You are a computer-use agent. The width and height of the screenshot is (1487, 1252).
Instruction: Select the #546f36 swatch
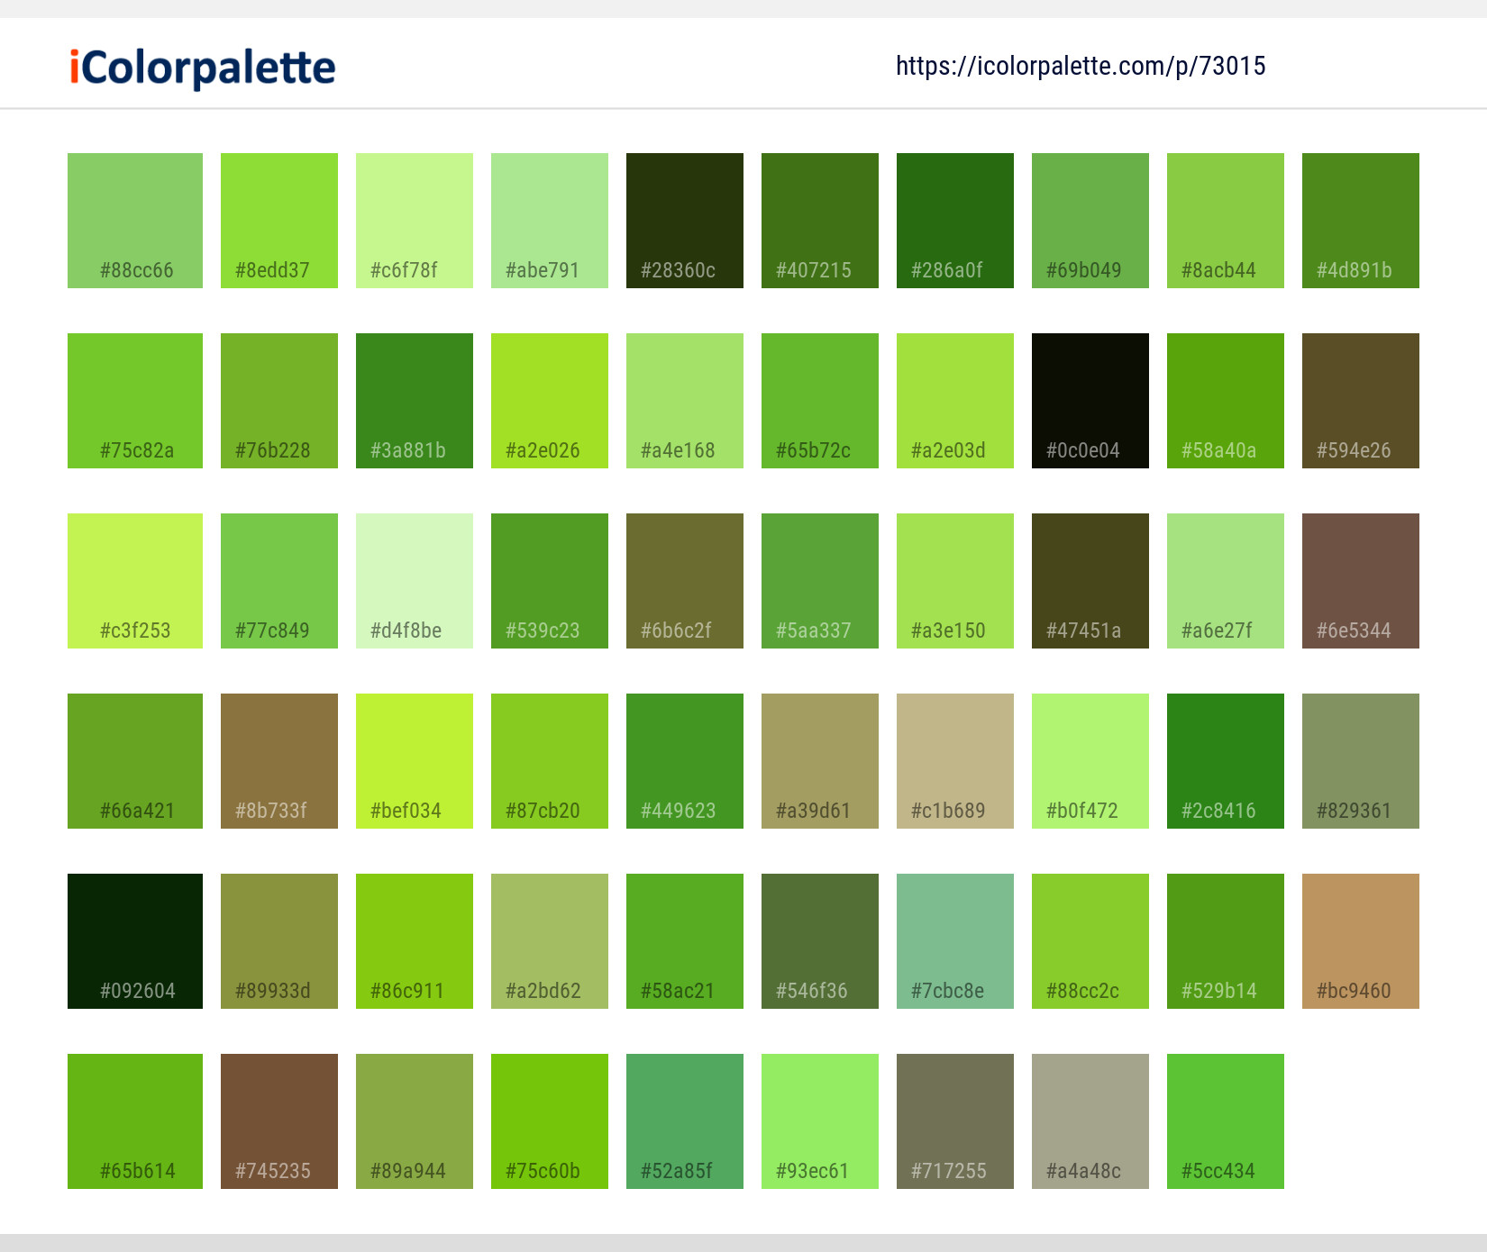tap(820, 941)
